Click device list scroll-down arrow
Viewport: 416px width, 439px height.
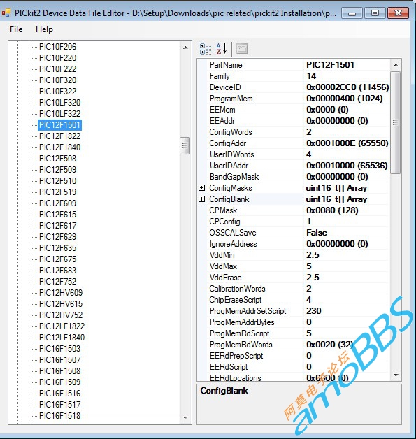tap(185, 418)
